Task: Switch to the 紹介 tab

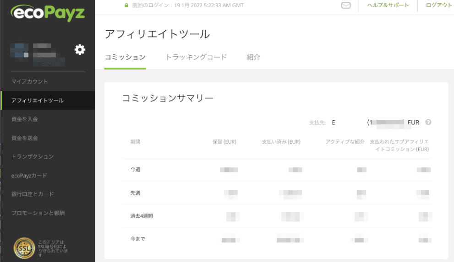Action: click(253, 57)
